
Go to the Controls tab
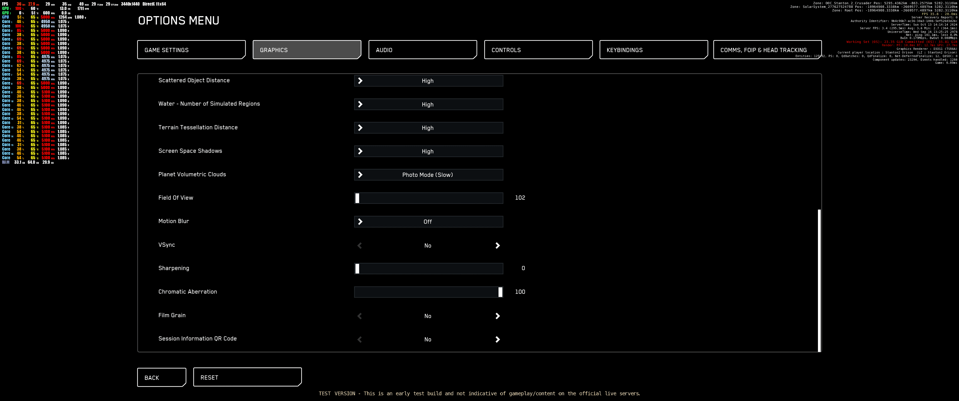click(538, 50)
